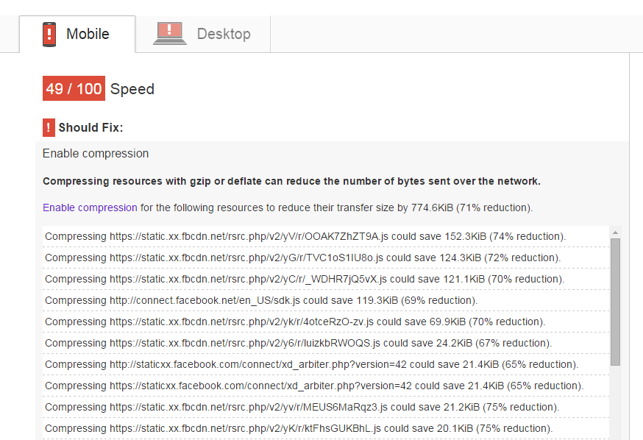Select the TVC1oS1IU8o.js resource row
The width and height of the screenshot is (643, 440).
point(302,258)
